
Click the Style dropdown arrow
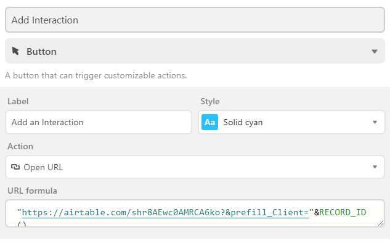(375, 122)
